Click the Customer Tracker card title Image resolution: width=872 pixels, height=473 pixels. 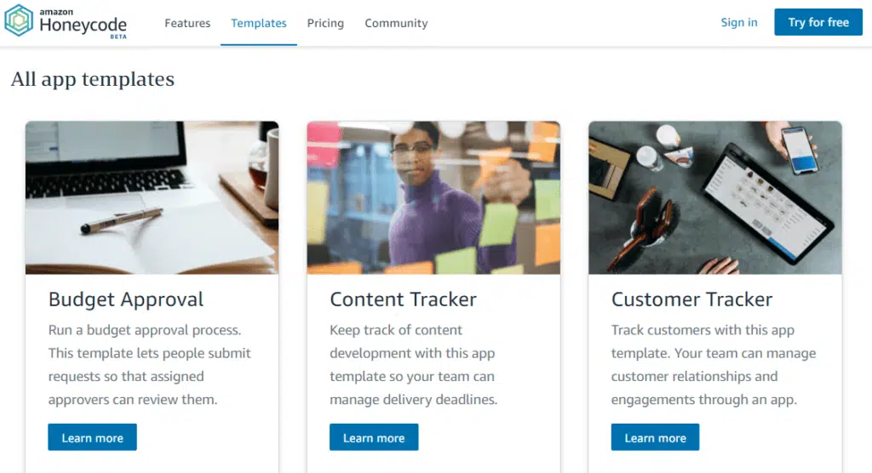click(x=691, y=299)
